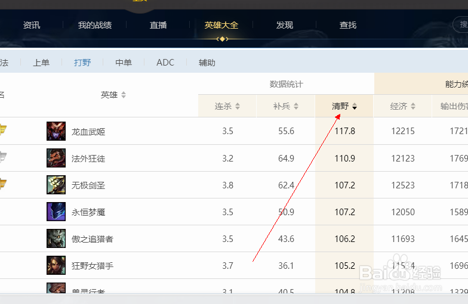The height and width of the screenshot is (304, 468).
Task: Click 经济 value 12050
Action: coord(403,212)
